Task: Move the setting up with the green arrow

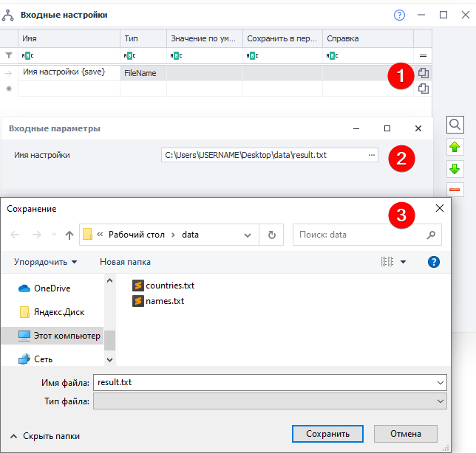Action: point(455,147)
